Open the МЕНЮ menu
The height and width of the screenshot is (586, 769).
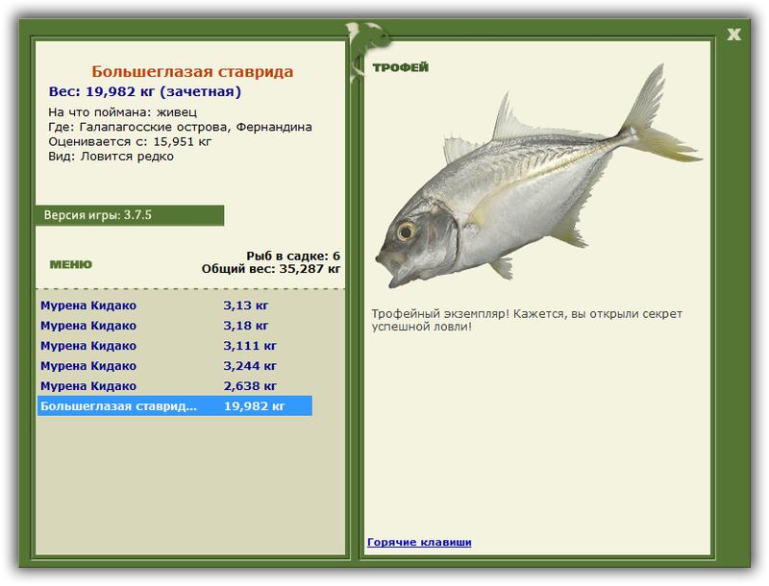click(x=70, y=264)
